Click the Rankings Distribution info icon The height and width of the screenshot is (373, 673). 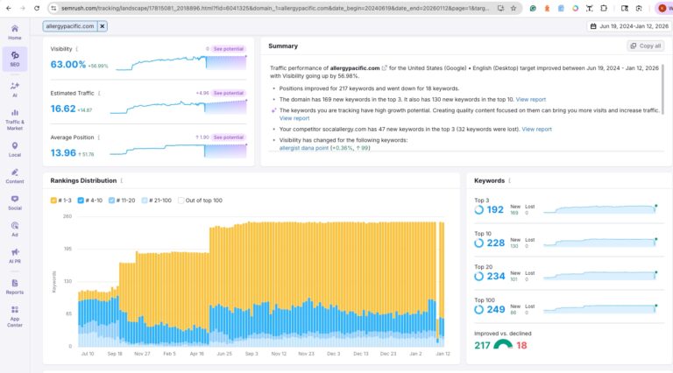pos(122,180)
